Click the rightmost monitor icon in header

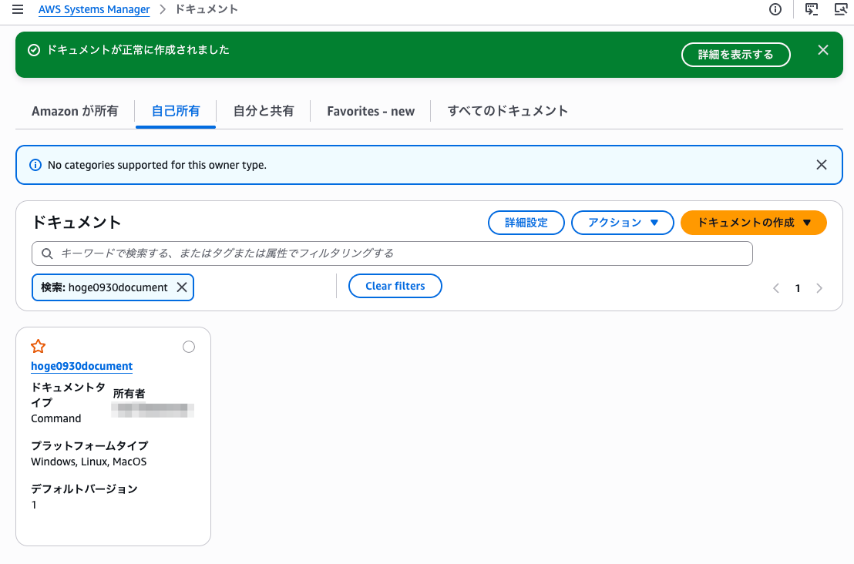coord(841,9)
